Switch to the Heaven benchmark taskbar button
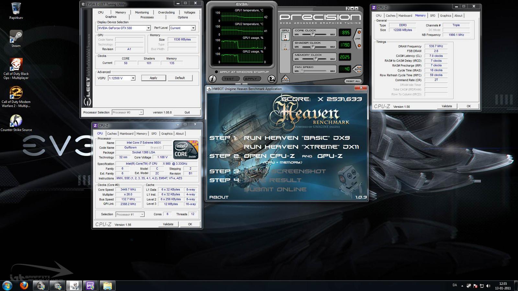518x291 pixels. pos(74,285)
